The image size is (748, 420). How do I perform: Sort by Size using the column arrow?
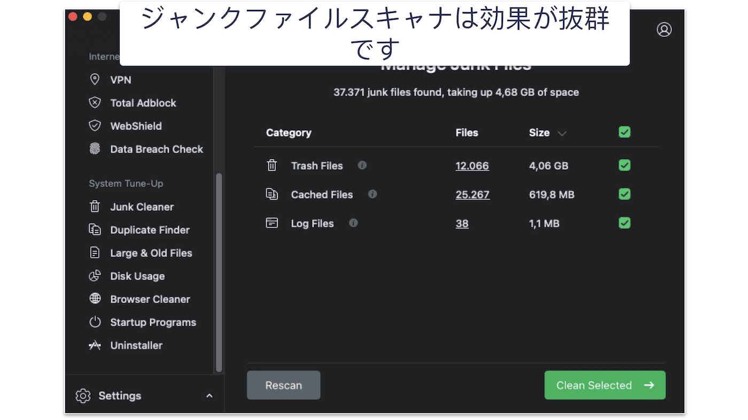click(562, 133)
